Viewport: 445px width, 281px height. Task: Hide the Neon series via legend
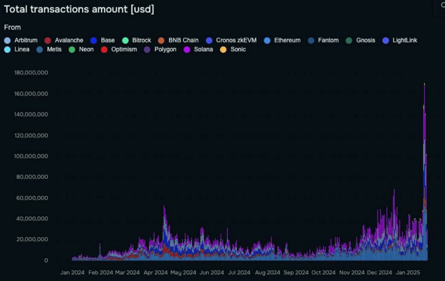pos(81,49)
